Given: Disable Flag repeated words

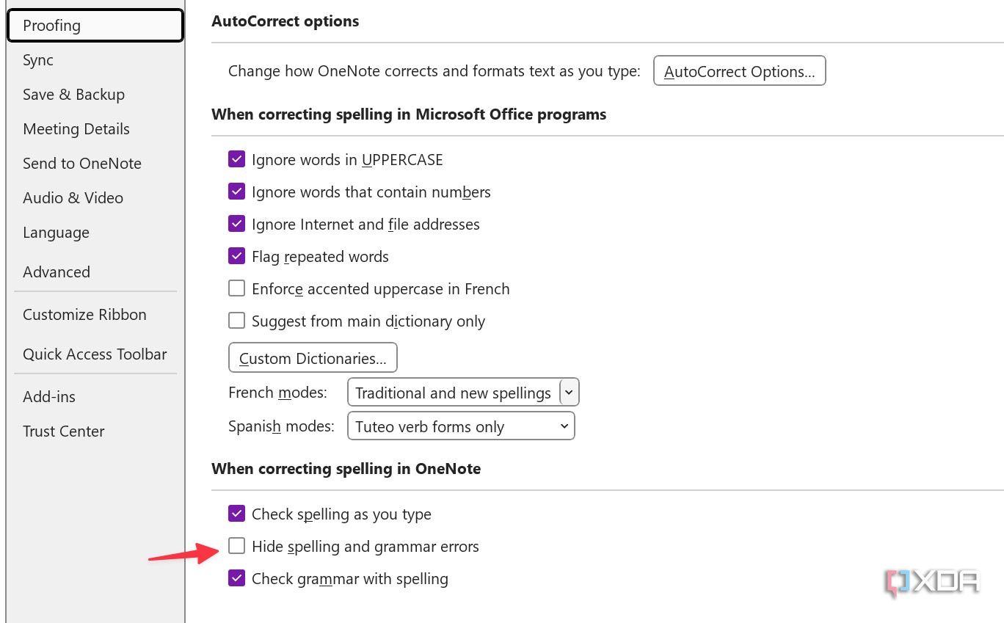Looking at the screenshot, I should [236, 255].
